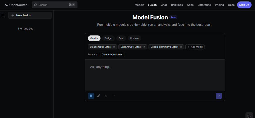Click Claude Opus Latest model chip label
Viewport: 255px width, 118px height.
click(x=101, y=47)
